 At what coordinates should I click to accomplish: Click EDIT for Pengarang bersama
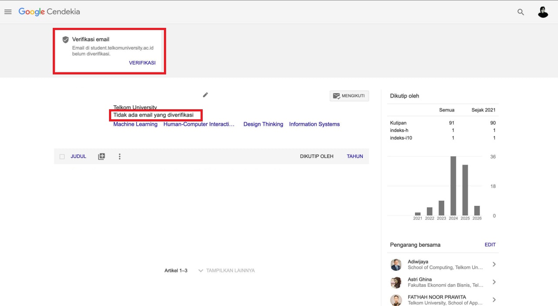click(x=490, y=245)
